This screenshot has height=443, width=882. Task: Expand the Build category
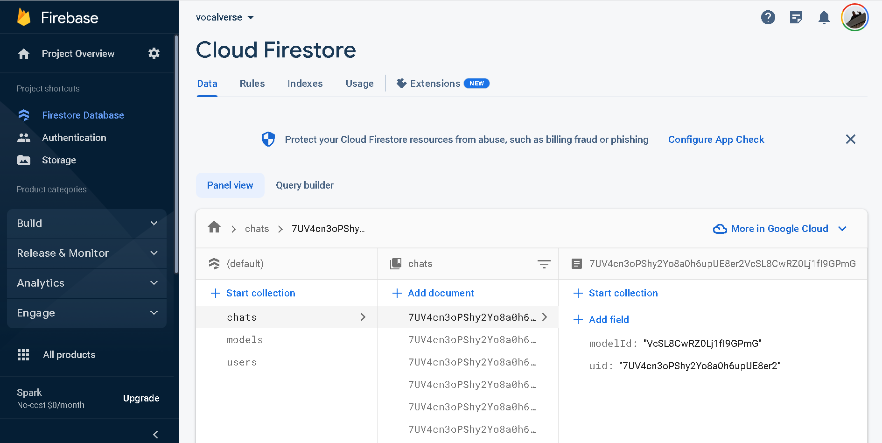point(87,224)
